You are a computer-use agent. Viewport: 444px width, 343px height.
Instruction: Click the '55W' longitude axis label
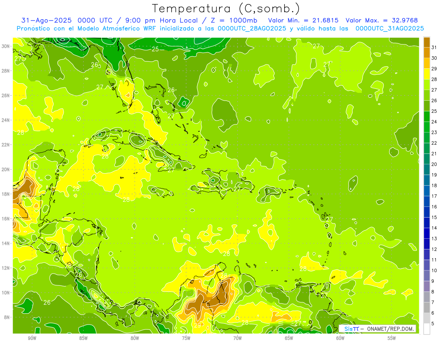(x=392, y=338)
